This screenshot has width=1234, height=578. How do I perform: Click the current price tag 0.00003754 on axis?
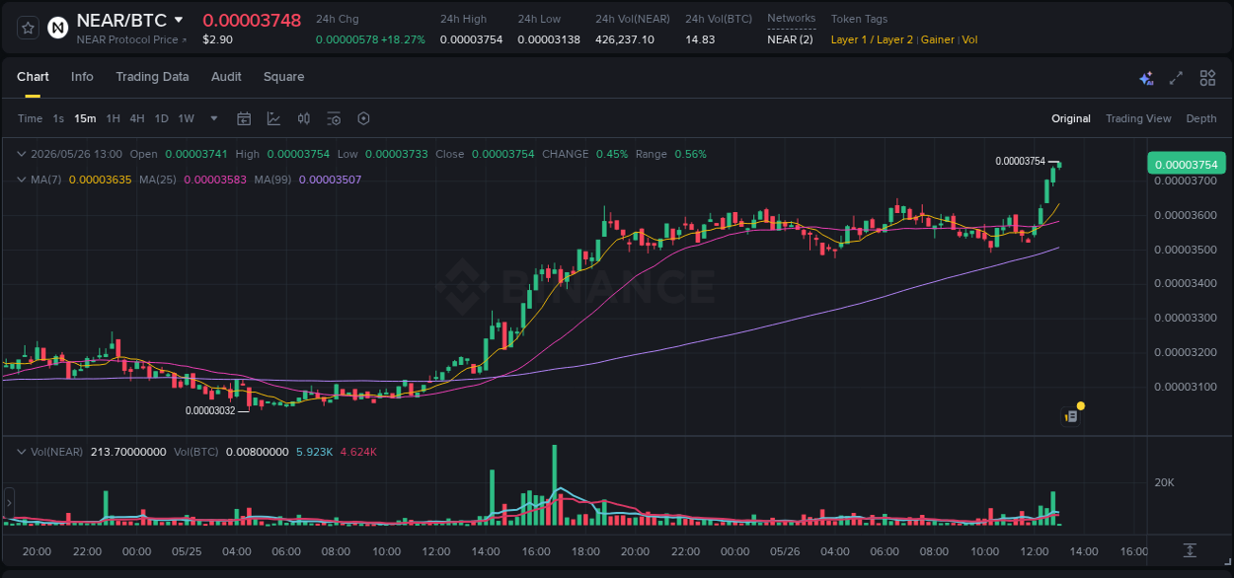(x=1186, y=164)
